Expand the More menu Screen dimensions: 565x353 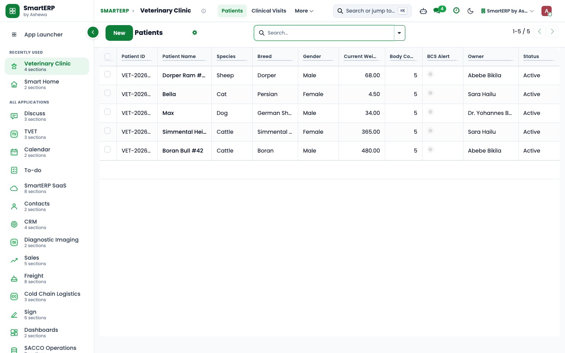click(304, 11)
